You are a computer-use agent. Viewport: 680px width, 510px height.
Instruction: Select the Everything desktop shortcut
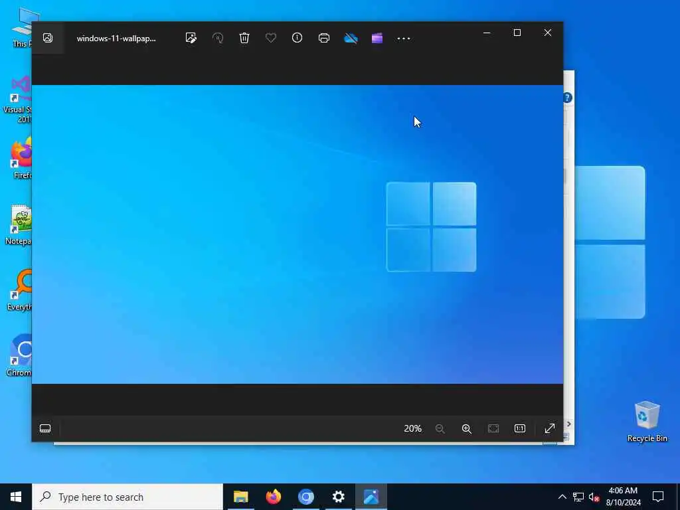[x=19, y=290]
